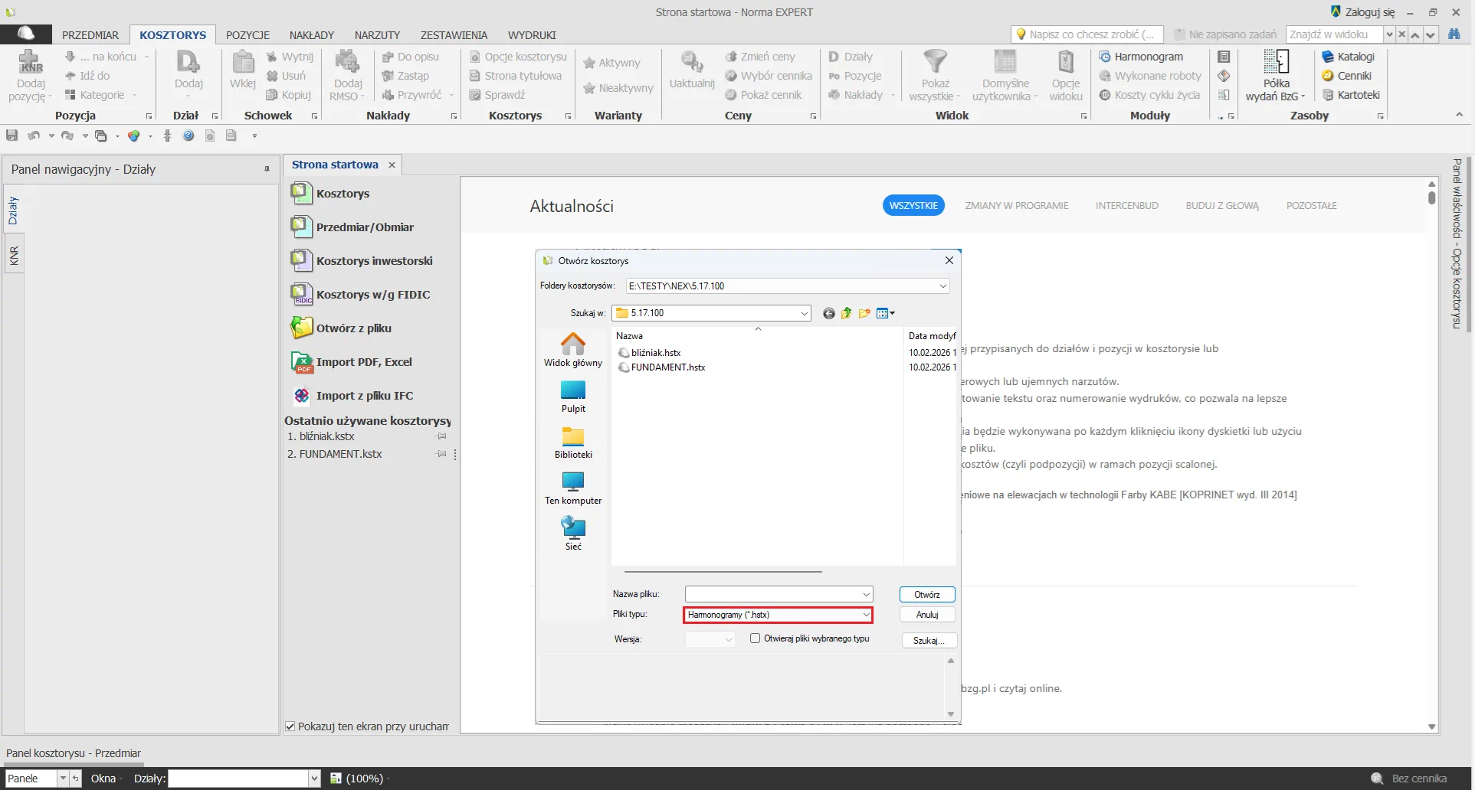
Task: Switch to the NARZUTY ribbon tab
Action: coord(377,35)
